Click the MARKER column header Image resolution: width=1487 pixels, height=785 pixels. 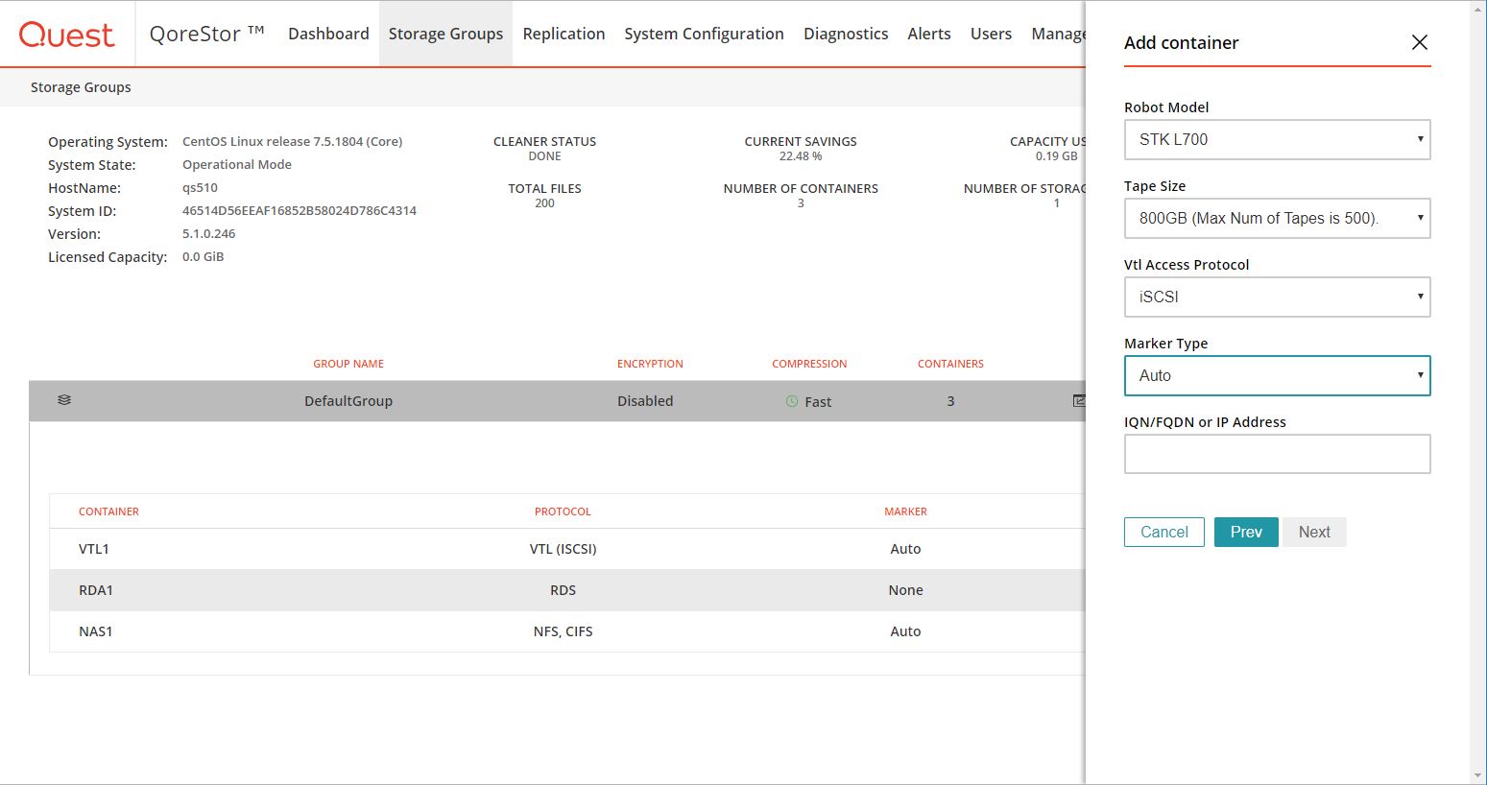(905, 511)
